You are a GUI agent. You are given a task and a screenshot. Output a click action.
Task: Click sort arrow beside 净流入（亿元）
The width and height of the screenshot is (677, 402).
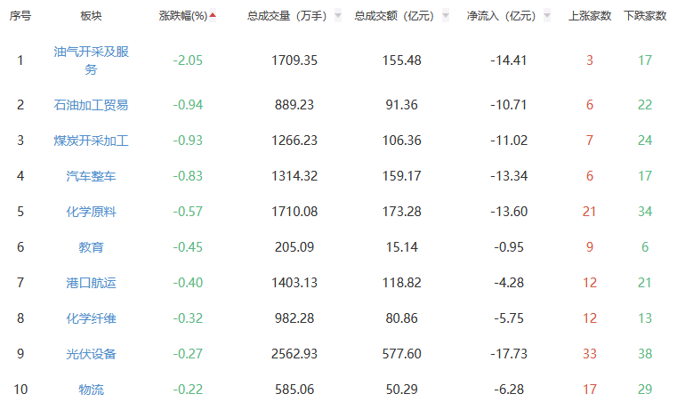[547, 16]
